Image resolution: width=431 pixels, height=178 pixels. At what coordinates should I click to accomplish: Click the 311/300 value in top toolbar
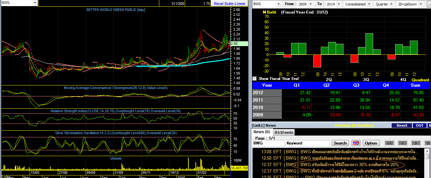tap(178, 4)
